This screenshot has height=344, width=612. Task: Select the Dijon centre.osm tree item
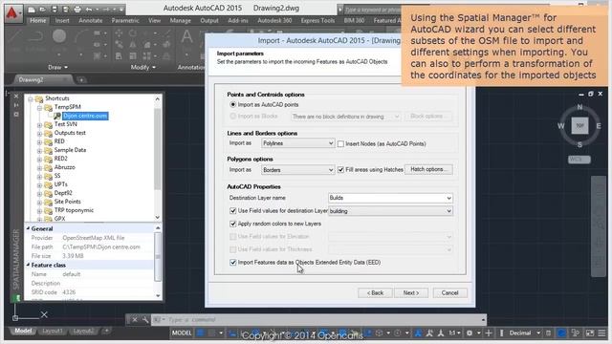click(85, 116)
